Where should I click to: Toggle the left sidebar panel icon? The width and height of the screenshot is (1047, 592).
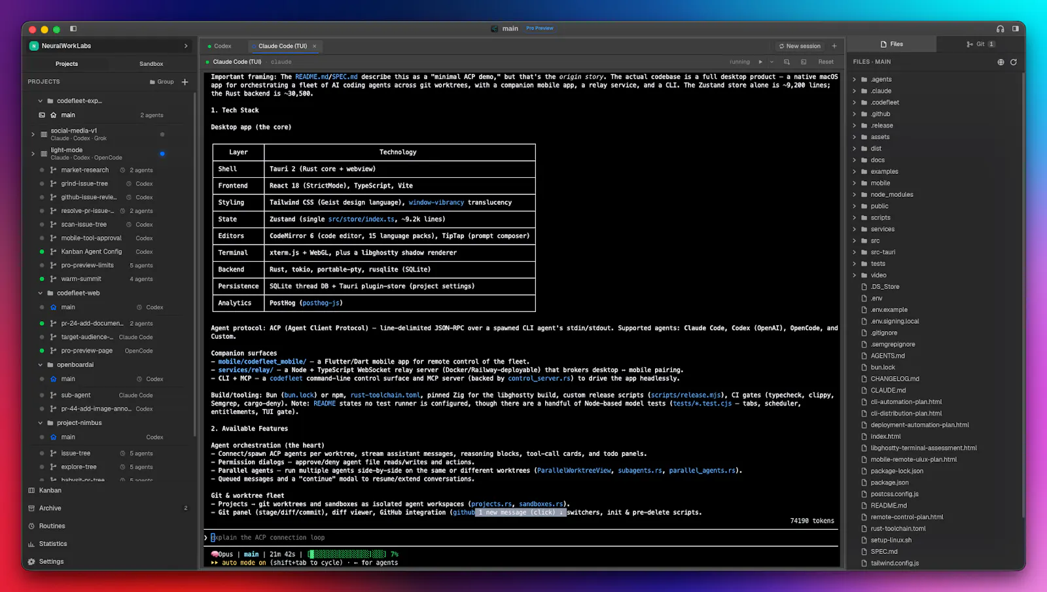point(73,29)
